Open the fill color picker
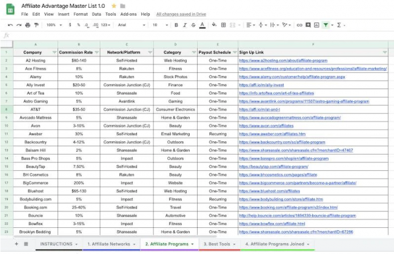394x254 pixels. (214, 25)
